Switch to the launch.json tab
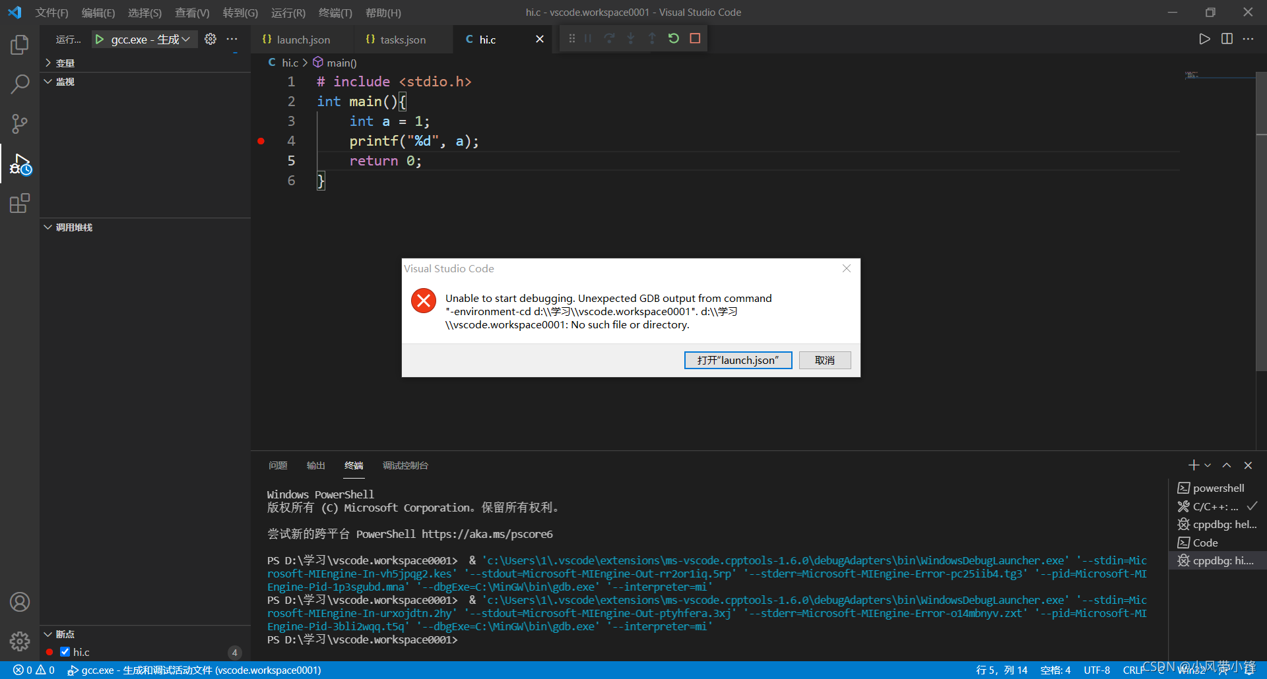The image size is (1267, 679). point(302,40)
